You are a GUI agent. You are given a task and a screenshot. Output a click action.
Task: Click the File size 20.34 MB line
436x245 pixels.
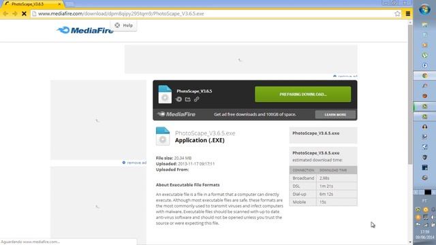pyautogui.click(x=174, y=158)
